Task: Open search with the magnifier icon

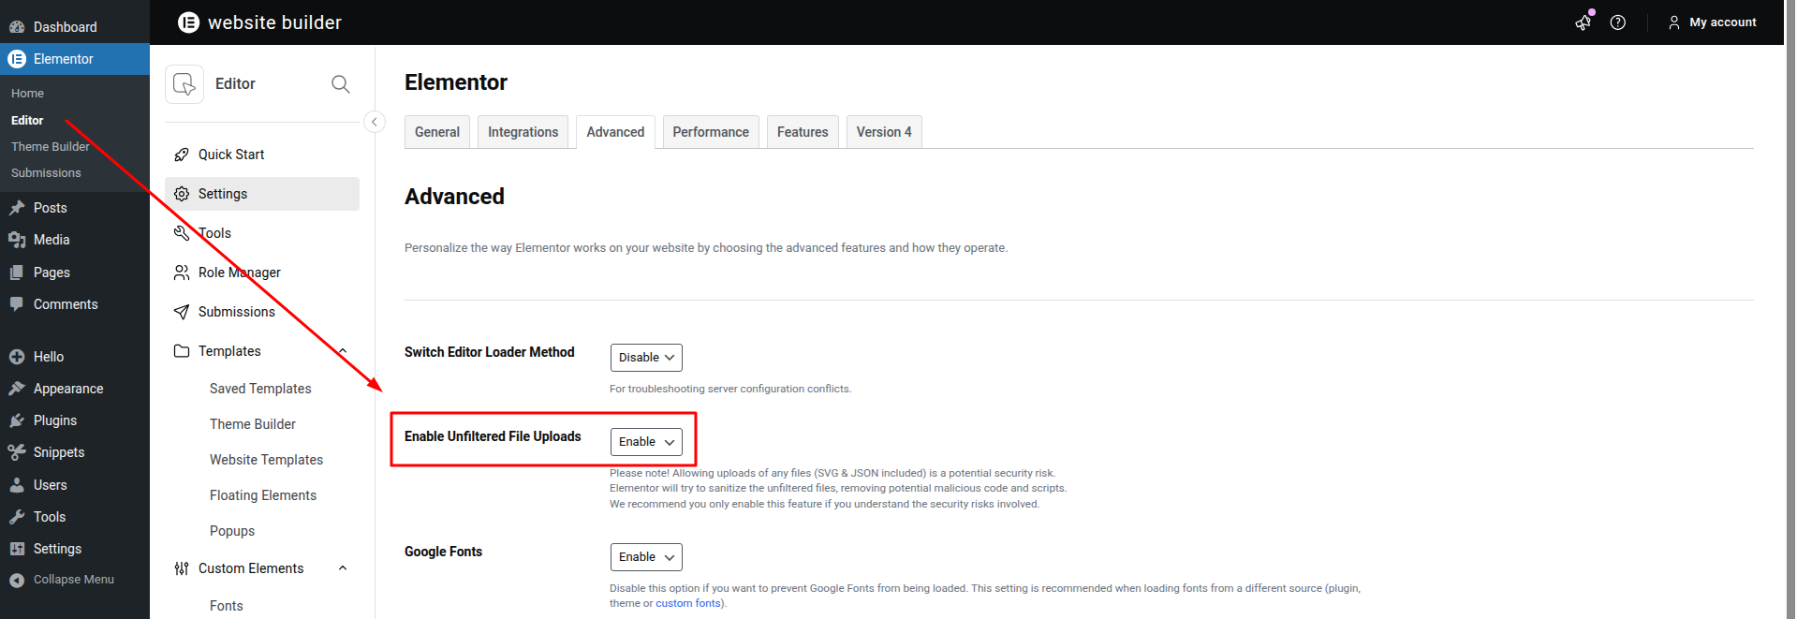Action: [x=341, y=84]
